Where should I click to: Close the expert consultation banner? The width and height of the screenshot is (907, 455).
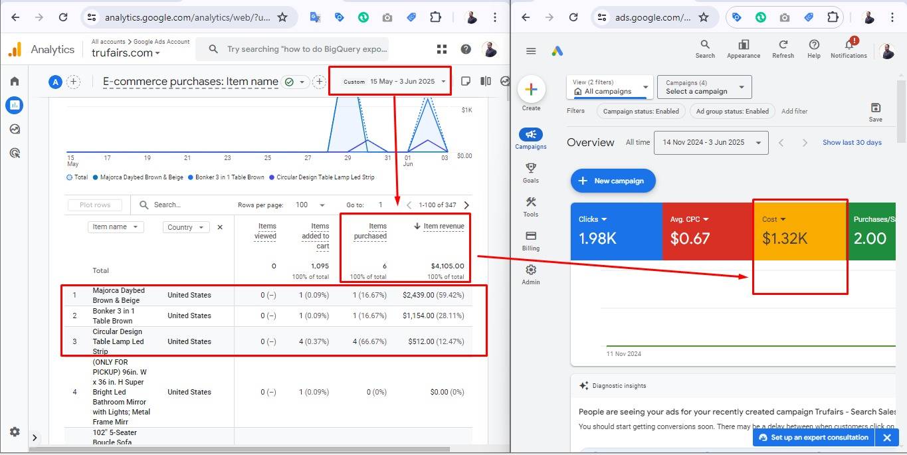coord(886,438)
